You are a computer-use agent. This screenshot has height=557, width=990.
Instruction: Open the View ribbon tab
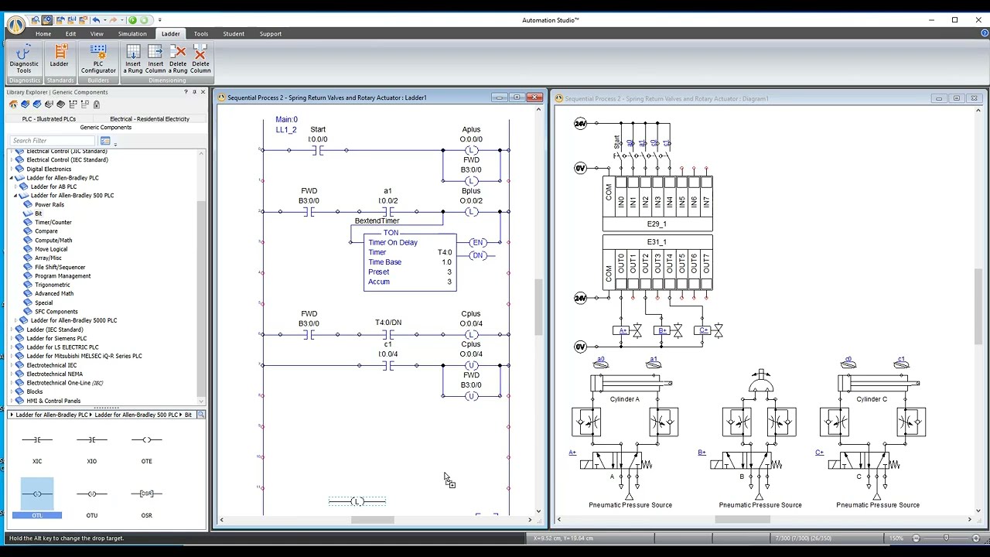point(97,34)
